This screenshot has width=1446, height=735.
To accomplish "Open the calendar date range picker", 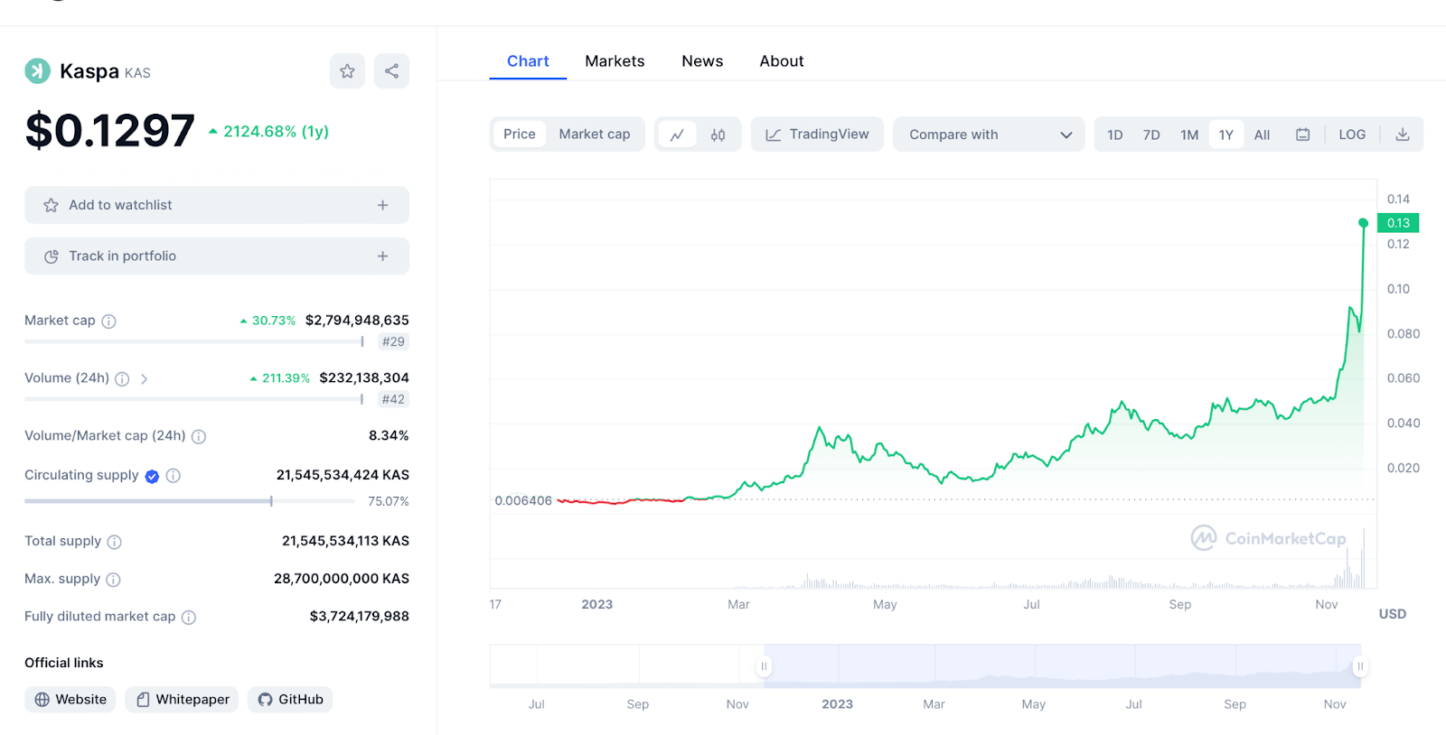I will pos(1302,135).
